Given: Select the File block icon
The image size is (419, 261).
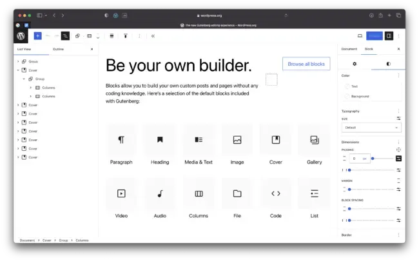Looking at the screenshot, I should tap(237, 193).
